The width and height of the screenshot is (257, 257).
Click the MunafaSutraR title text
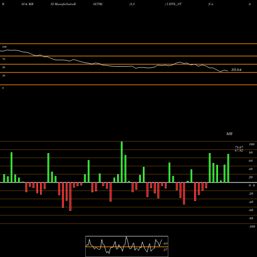pyautogui.click(x=65, y=4)
